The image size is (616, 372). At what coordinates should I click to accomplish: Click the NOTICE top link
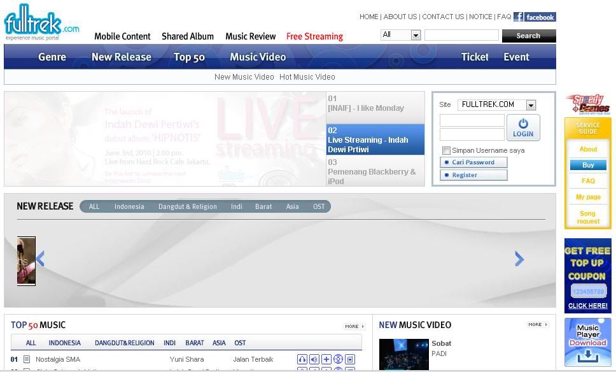pos(480,17)
